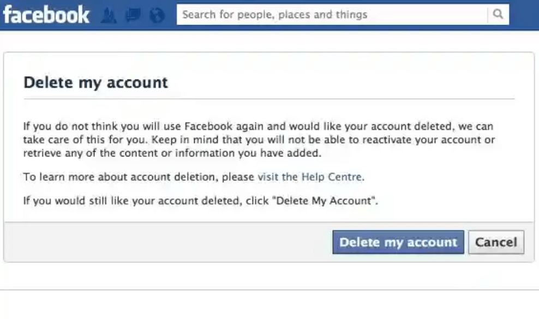Click Cancel to abort account deletion

496,242
